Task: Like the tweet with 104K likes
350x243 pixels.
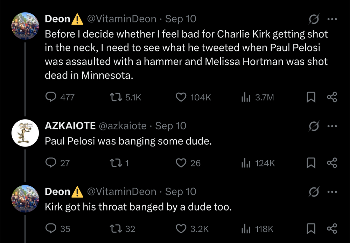Action: (181, 97)
